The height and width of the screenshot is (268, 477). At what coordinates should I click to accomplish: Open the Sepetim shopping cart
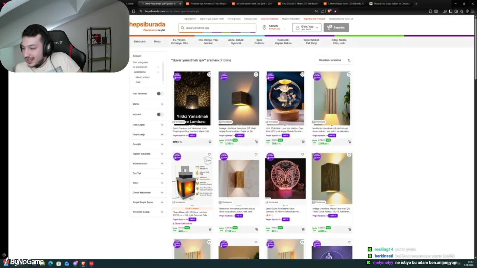point(336,28)
